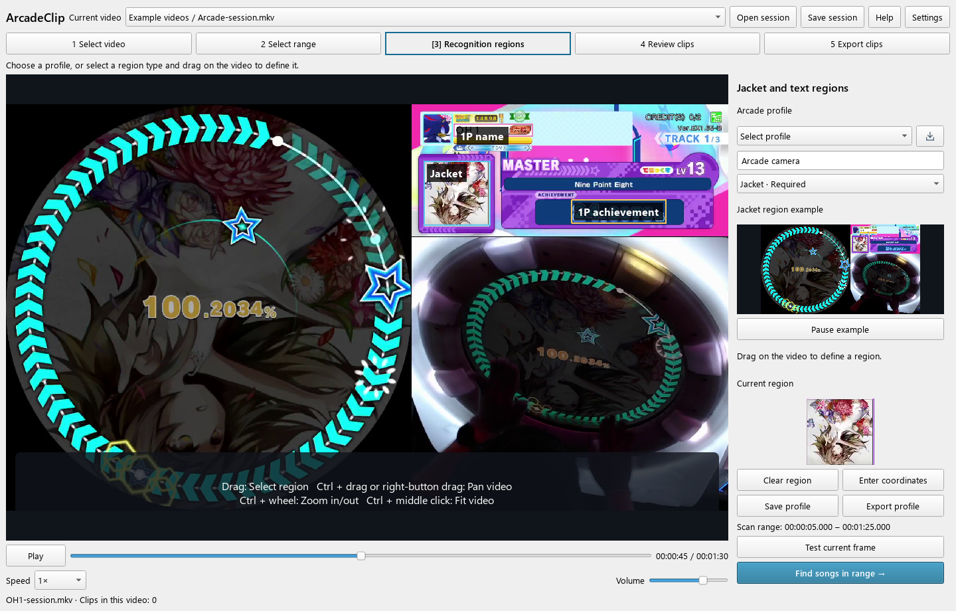Open the Help button
Screen dimensions: 956x611
pyautogui.click(x=884, y=17)
